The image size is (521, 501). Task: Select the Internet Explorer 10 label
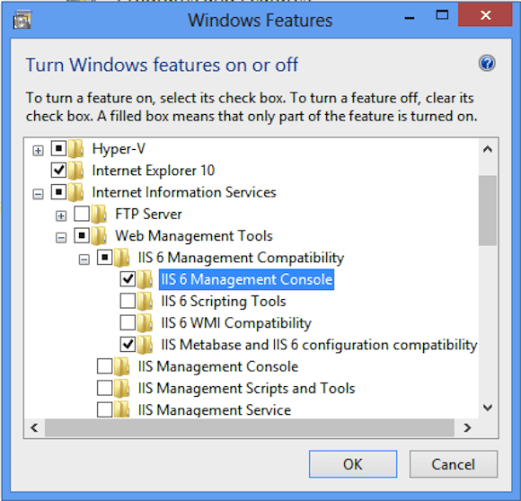pyautogui.click(x=154, y=171)
